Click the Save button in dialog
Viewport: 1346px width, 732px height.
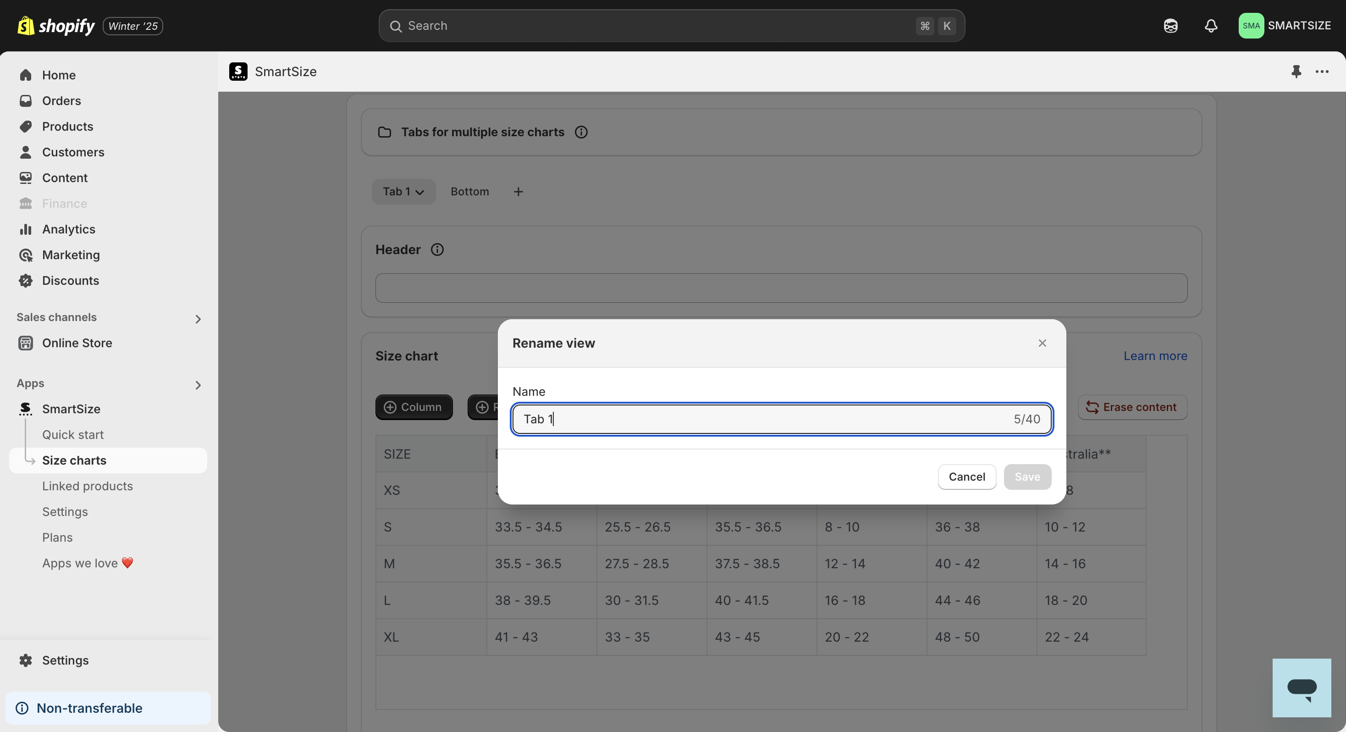1027,477
